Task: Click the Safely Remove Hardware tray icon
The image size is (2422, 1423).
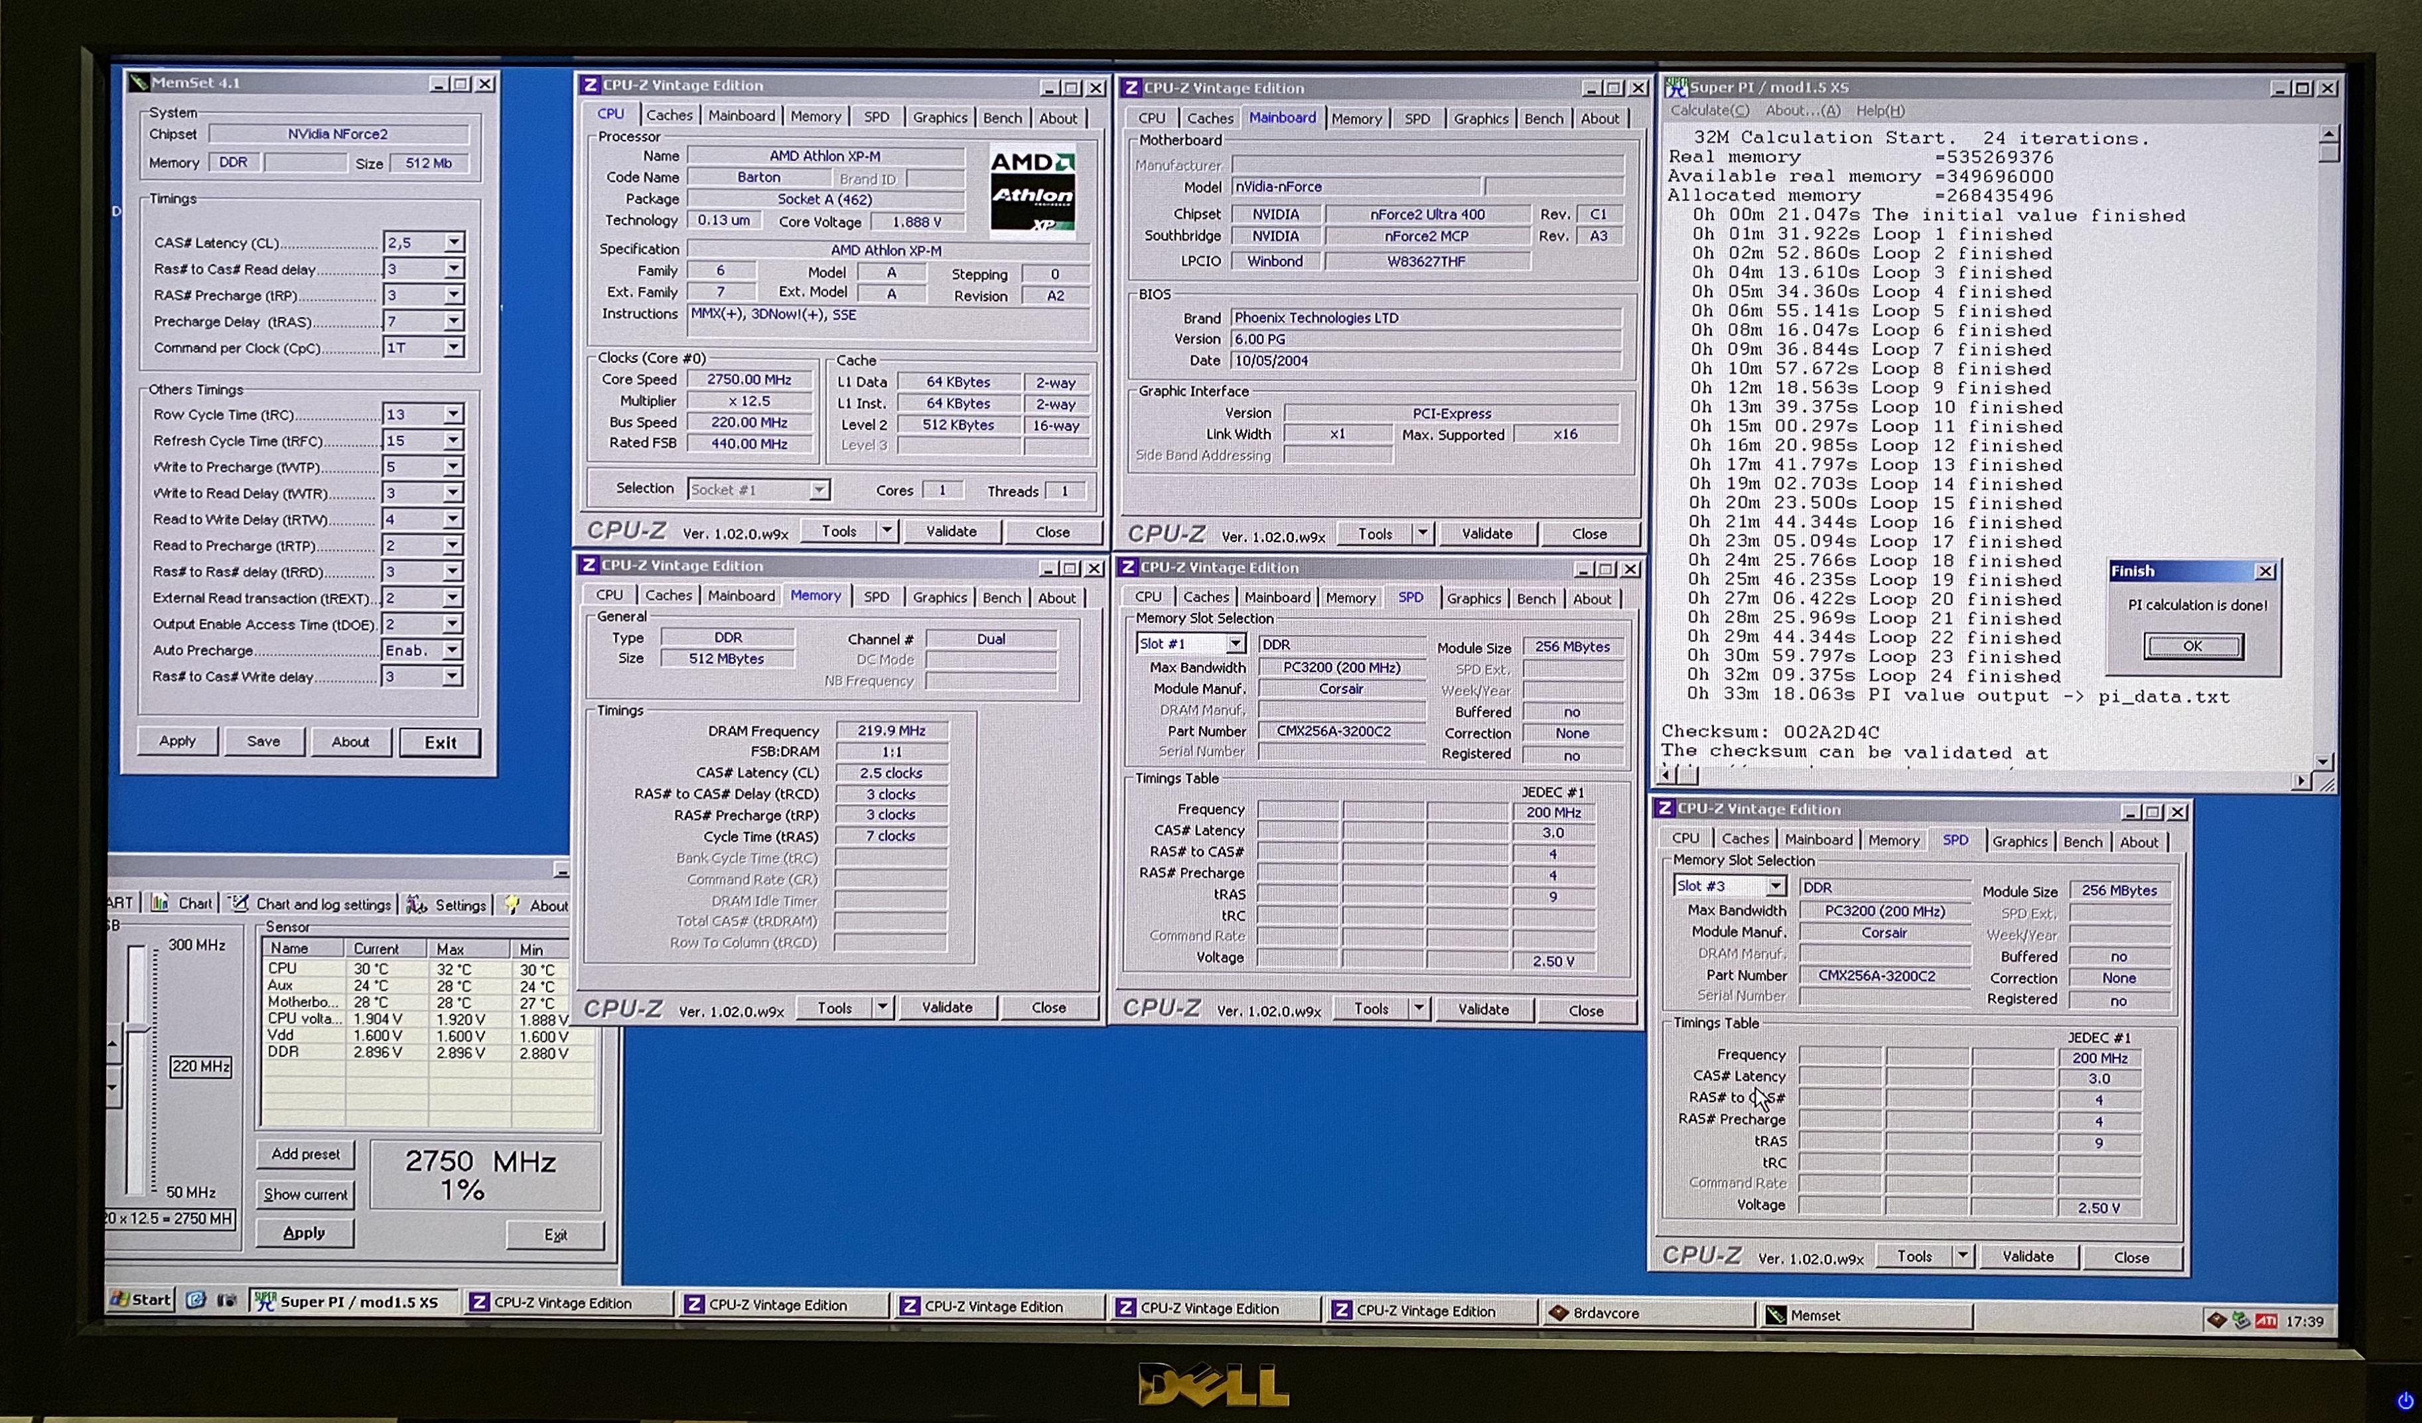Action: (2242, 1320)
